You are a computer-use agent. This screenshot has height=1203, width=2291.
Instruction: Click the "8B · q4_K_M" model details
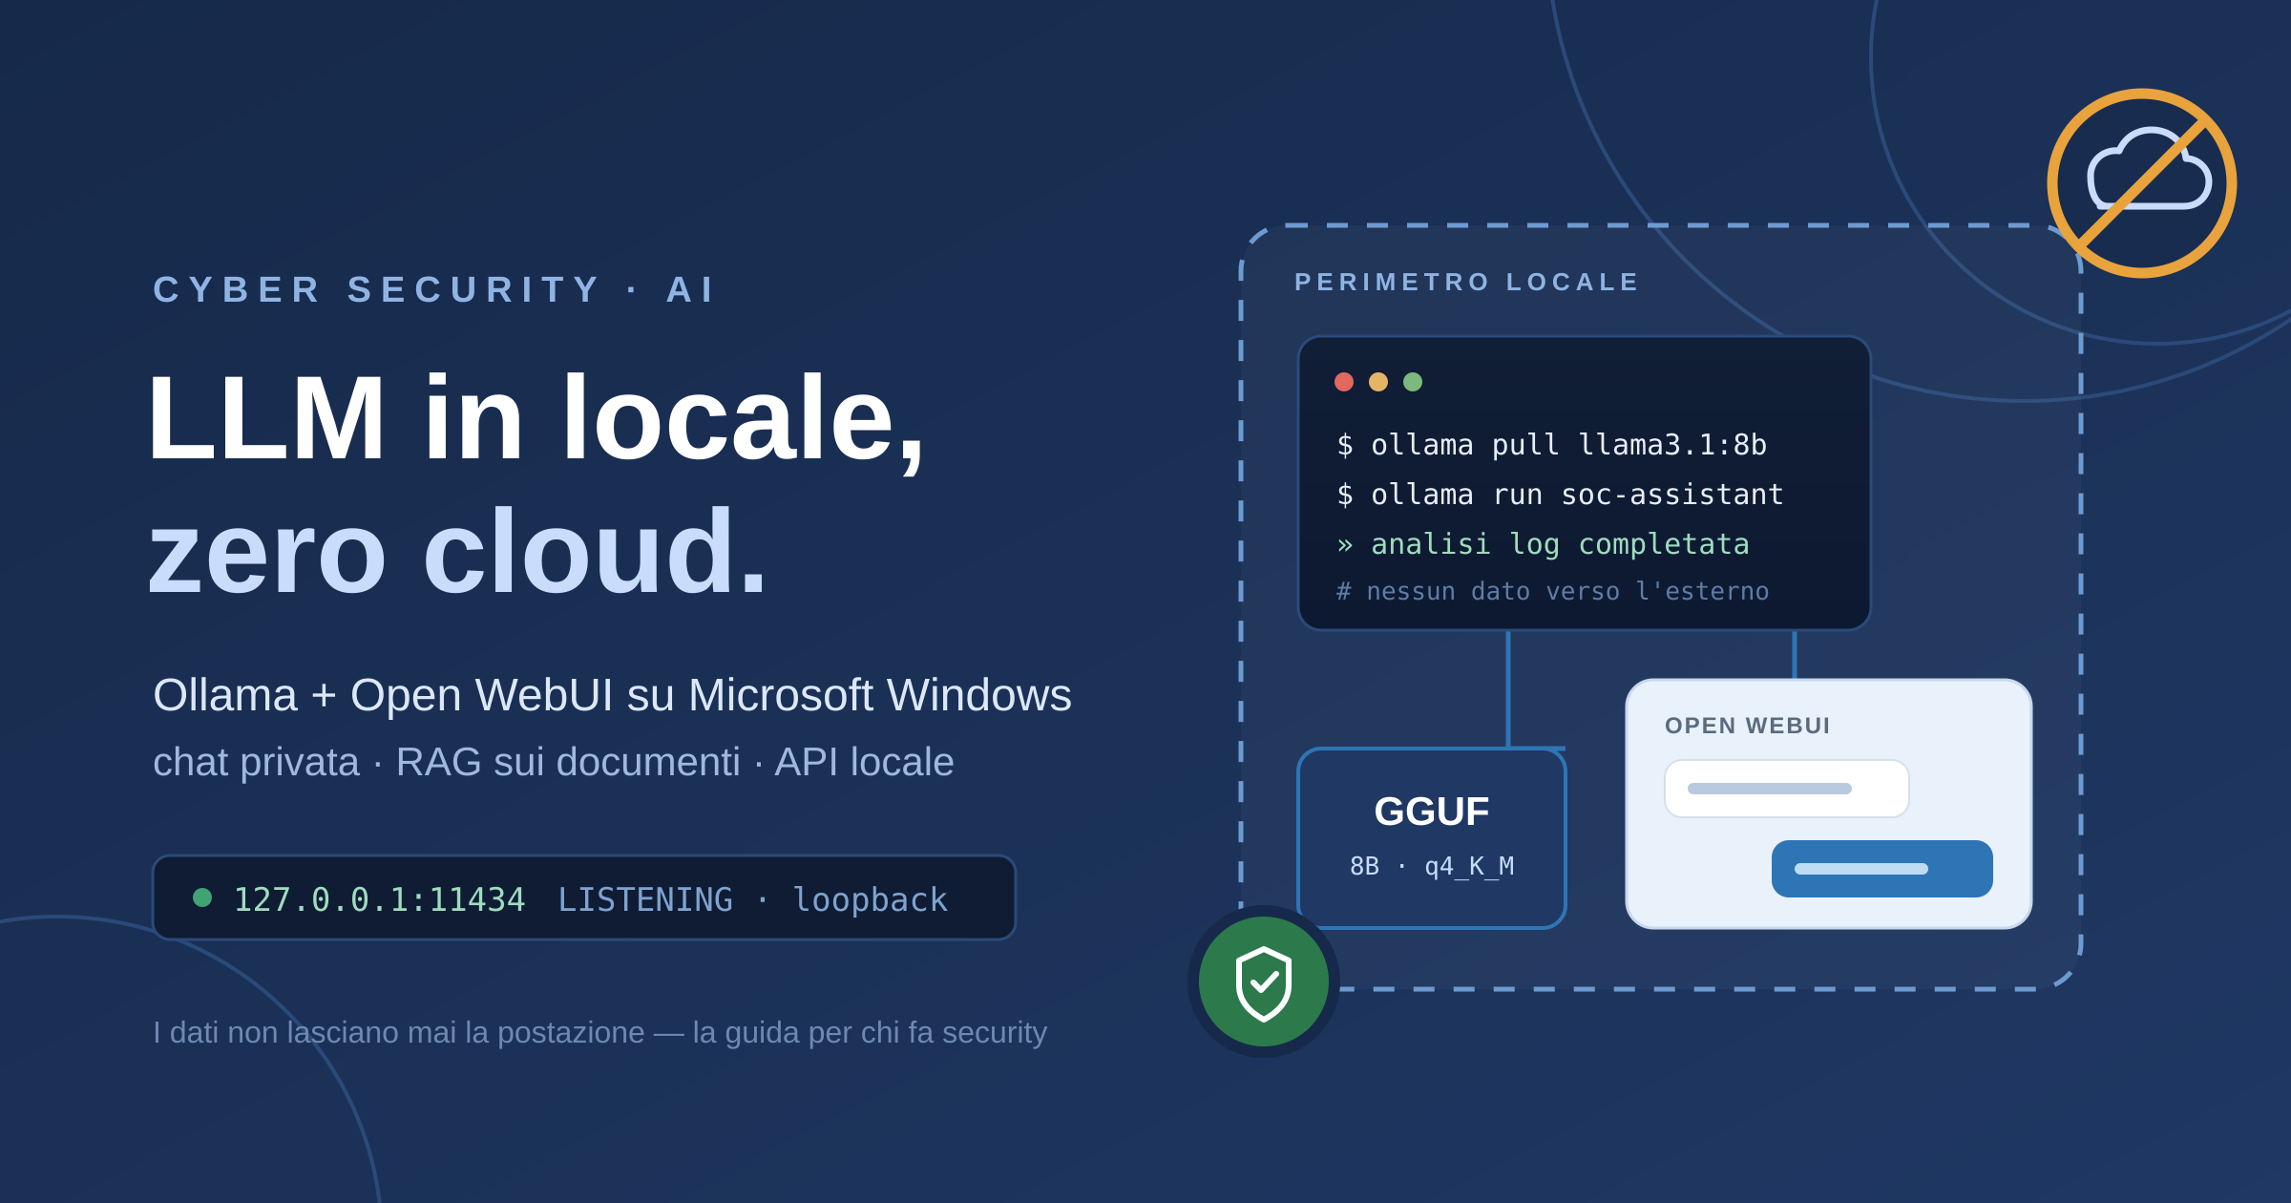click(1432, 866)
